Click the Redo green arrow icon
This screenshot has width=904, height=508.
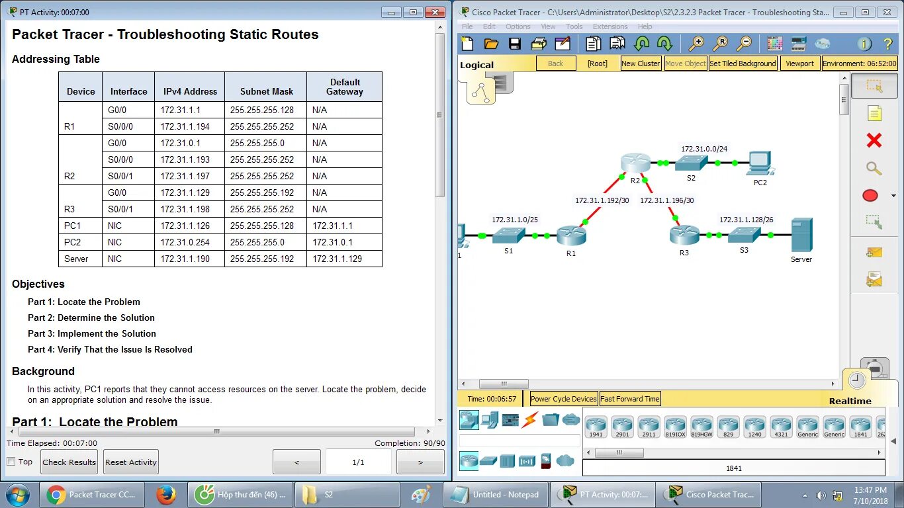click(x=665, y=44)
